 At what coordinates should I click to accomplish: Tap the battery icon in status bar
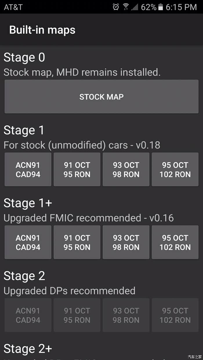click(x=161, y=7)
